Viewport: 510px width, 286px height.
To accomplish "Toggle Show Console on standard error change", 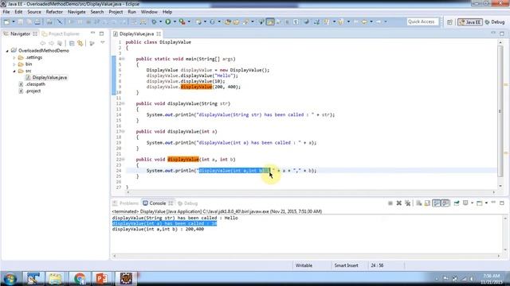I will point(445,203).
